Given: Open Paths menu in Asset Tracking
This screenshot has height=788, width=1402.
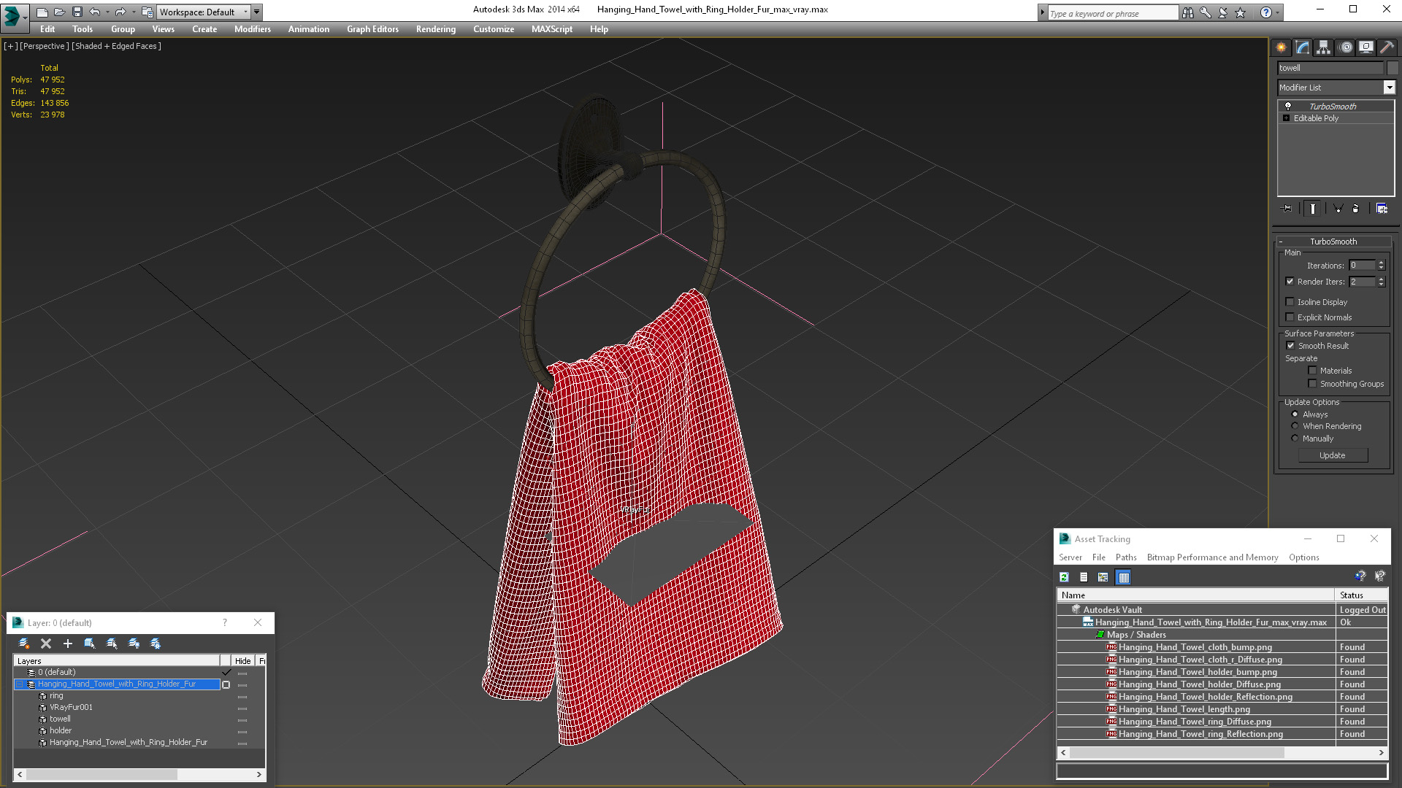Looking at the screenshot, I should coord(1126,557).
